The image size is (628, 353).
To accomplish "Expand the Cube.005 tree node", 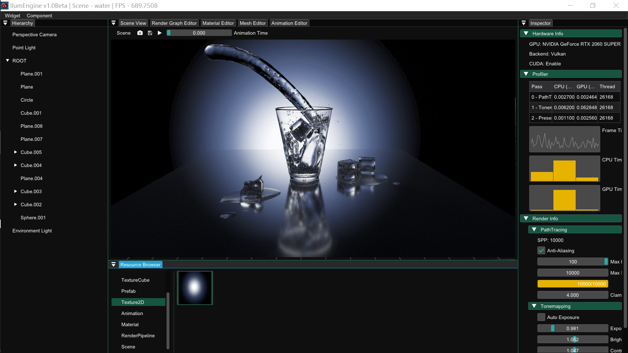I will (15, 152).
